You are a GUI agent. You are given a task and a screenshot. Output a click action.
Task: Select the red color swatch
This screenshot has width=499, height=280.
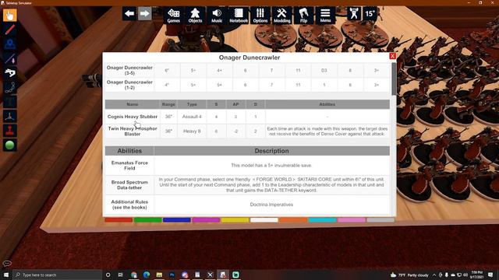pos(119,219)
